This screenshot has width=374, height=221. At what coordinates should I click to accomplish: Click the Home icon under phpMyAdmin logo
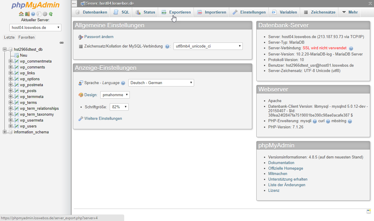[21, 14]
